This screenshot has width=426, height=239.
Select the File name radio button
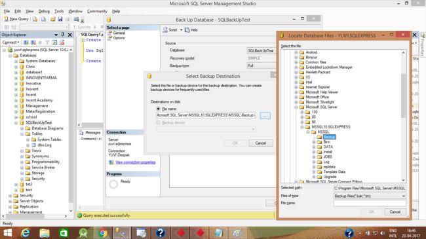pyautogui.click(x=158, y=109)
